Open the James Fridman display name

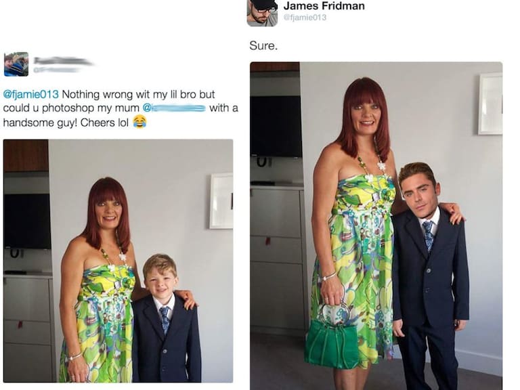coord(324,6)
